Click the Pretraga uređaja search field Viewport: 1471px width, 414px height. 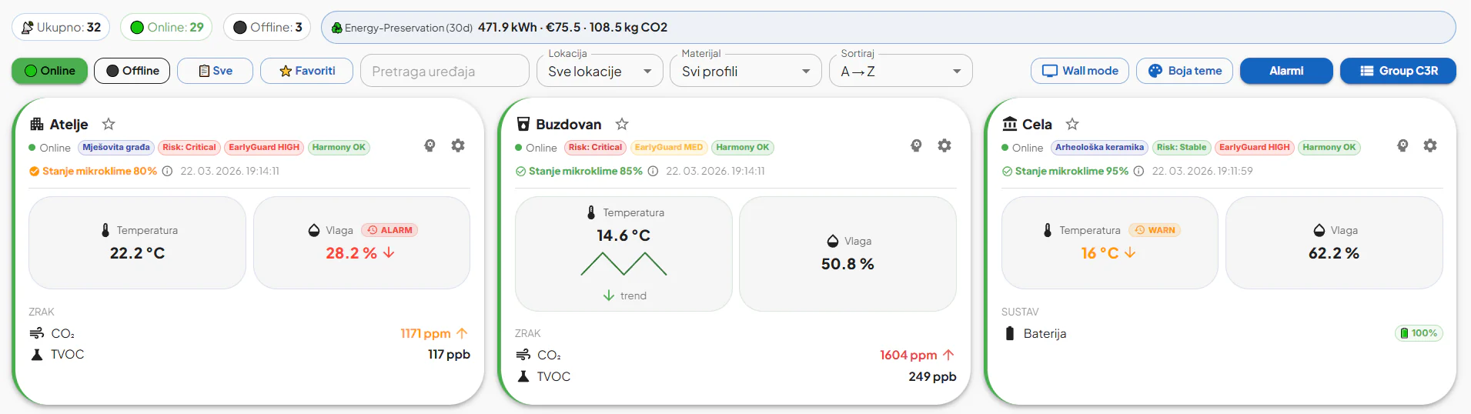point(445,71)
